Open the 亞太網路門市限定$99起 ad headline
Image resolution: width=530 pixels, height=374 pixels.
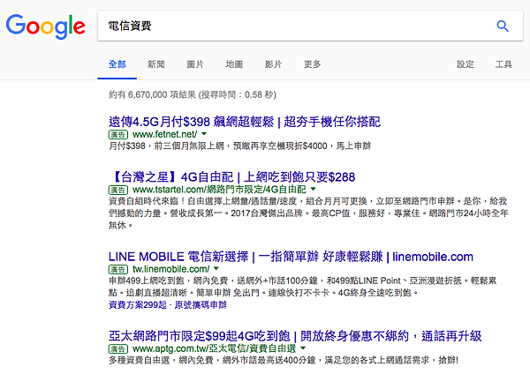295,336
